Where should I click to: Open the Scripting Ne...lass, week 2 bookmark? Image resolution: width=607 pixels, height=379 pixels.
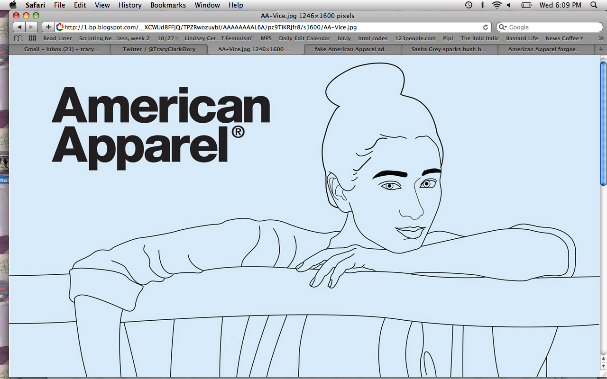click(114, 38)
